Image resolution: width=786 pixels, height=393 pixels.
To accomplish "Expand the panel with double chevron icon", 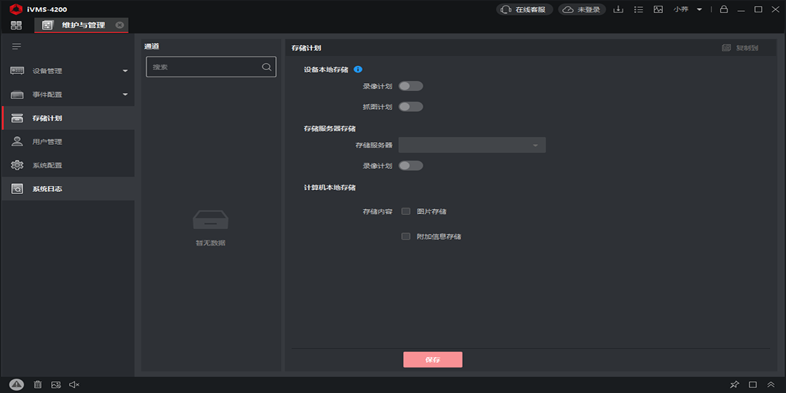I will tap(771, 384).
